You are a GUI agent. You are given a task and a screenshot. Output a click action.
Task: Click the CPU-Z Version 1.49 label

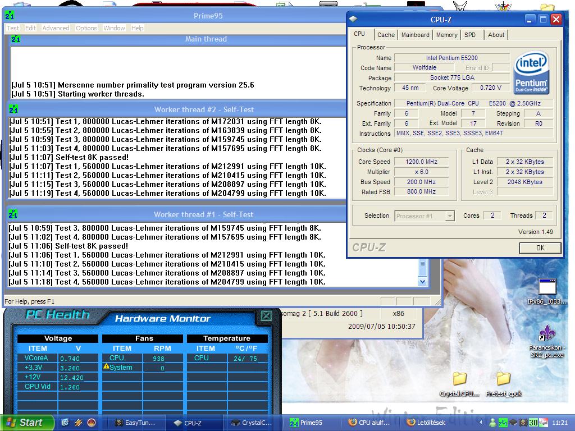tap(535, 232)
